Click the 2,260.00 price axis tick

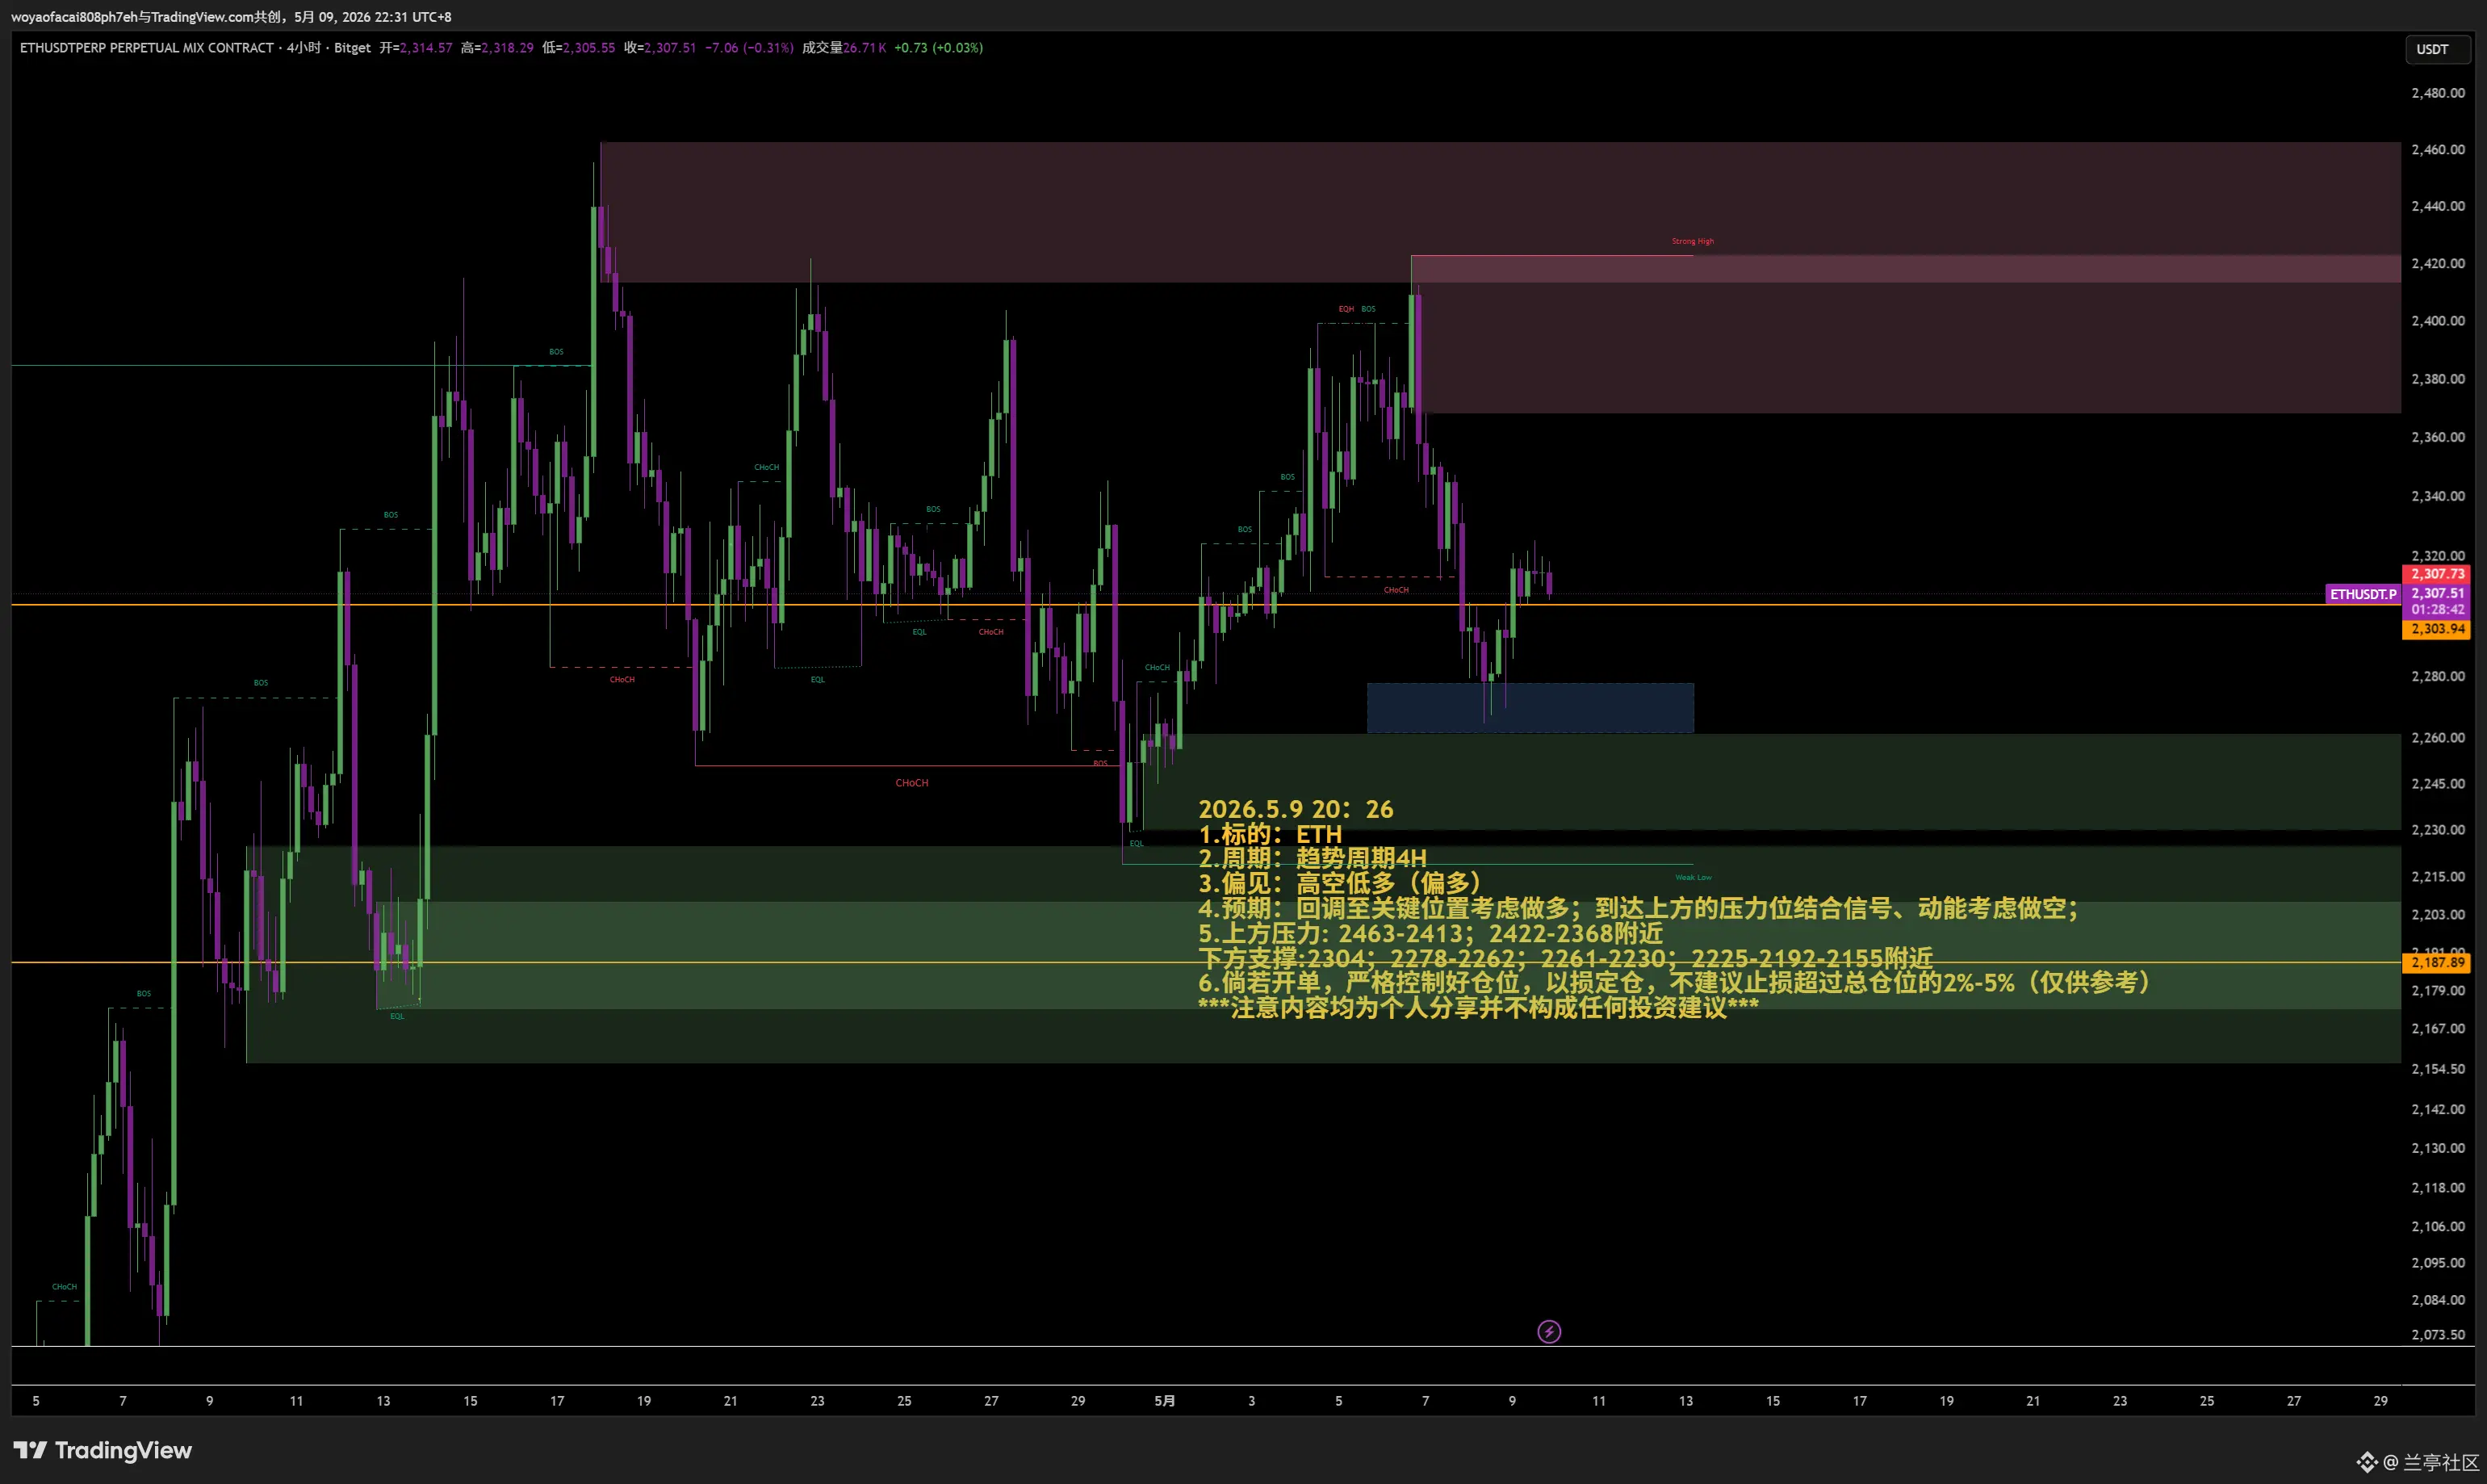point(2438,738)
